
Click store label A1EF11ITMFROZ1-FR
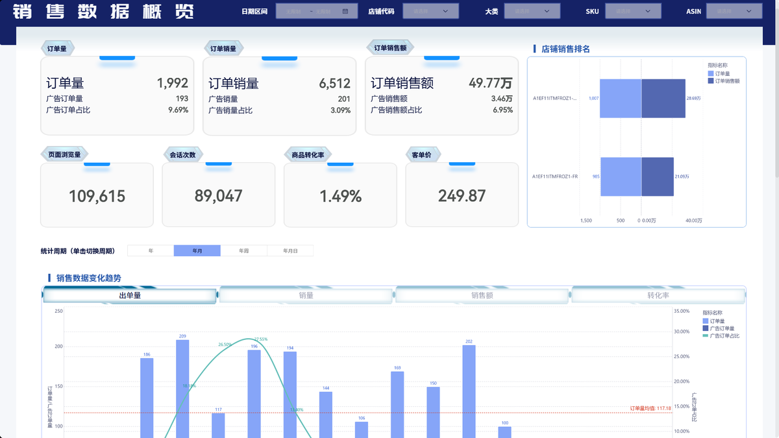pyautogui.click(x=555, y=176)
